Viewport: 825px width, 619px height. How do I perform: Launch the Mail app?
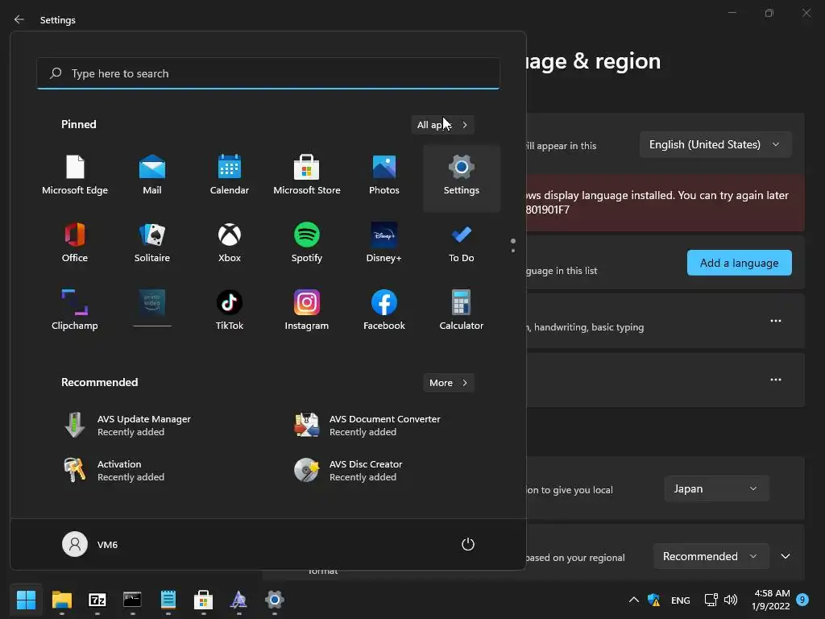click(x=152, y=175)
